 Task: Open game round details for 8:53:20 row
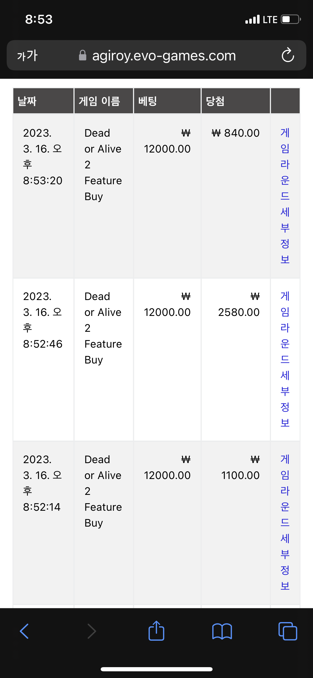(x=285, y=196)
